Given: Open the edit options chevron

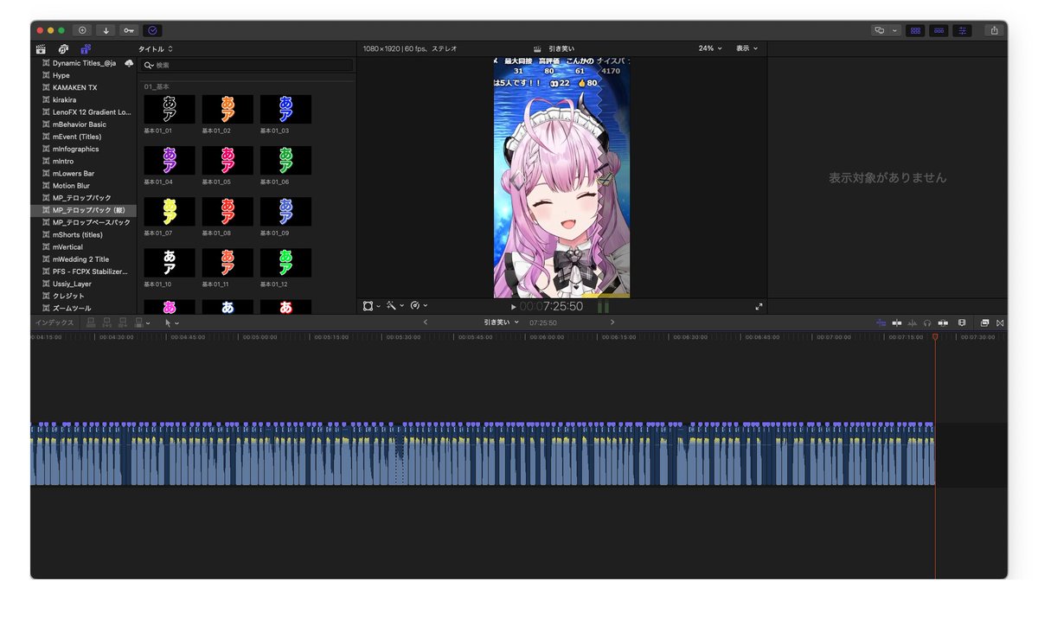Looking at the screenshot, I should tap(149, 323).
